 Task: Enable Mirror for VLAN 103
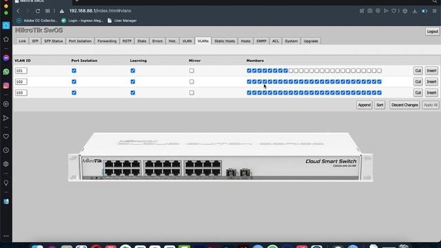coord(192,92)
